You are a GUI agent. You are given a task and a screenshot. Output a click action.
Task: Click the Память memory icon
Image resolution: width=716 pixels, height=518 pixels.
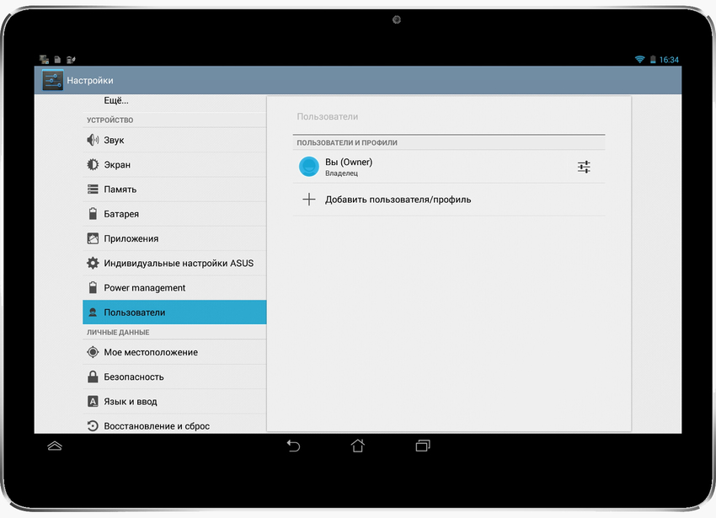click(x=93, y=189)
